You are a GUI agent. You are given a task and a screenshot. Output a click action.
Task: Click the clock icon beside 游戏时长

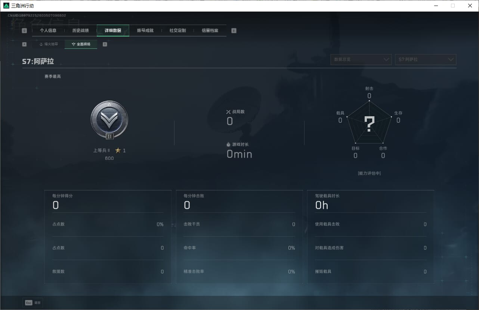coord(229,145)
